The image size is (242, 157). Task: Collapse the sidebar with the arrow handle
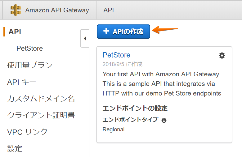pyautogui.click(x=85, y=38)
